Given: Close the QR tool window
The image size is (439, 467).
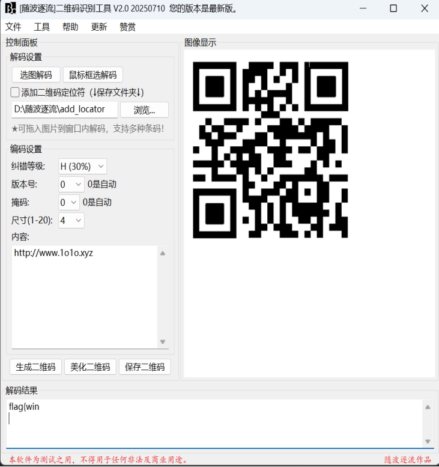Looking at the screenshot, I should [x=425, y=8].
